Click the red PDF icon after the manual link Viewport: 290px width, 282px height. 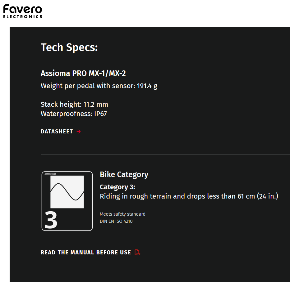coord(137,253)
